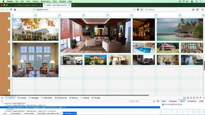Image resolution: width=205 pixels, height=115 pixels.
Task: Open the History menu
Action: pos(36,1)
